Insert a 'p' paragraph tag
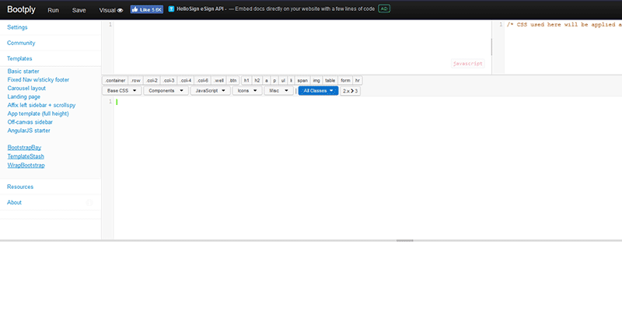Image resolution: width=622 pixels, height=311 pixels. (x=274, y=81)
